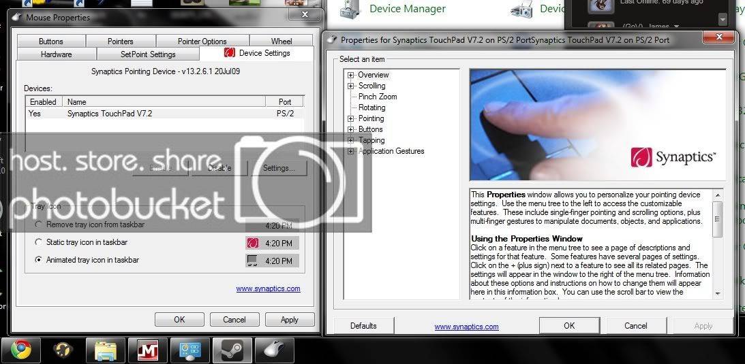Open the mouse settings taskbar icon
The image size is (745, 364).
(275, 350)
